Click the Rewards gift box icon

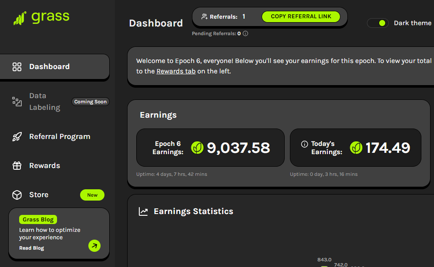coord(17,166)
